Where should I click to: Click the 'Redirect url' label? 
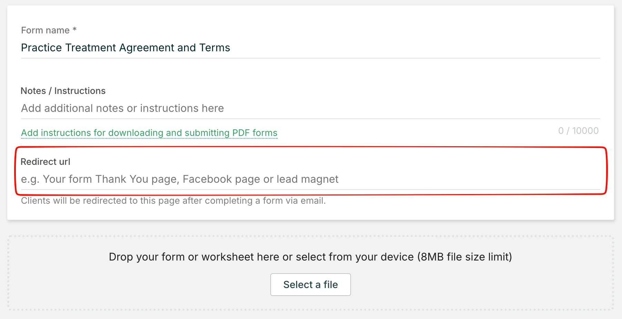[x=45, y=162]
